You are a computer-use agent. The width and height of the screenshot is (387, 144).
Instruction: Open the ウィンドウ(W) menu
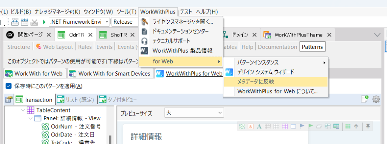[x=98, y=12]
